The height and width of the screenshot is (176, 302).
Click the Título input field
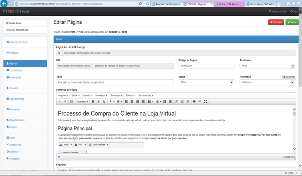[x=115, y=82]
